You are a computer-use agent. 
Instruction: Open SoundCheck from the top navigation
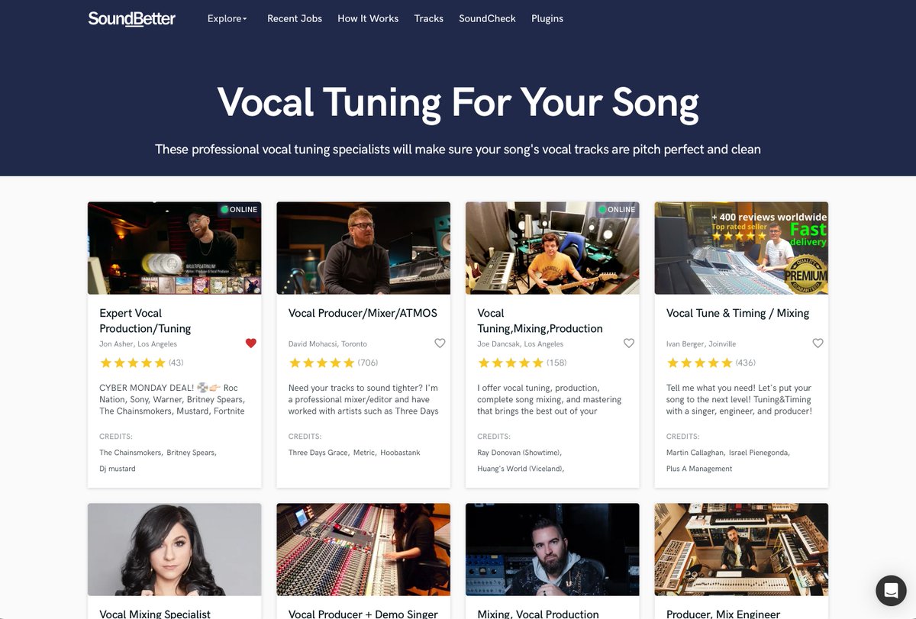coord(487,18)
